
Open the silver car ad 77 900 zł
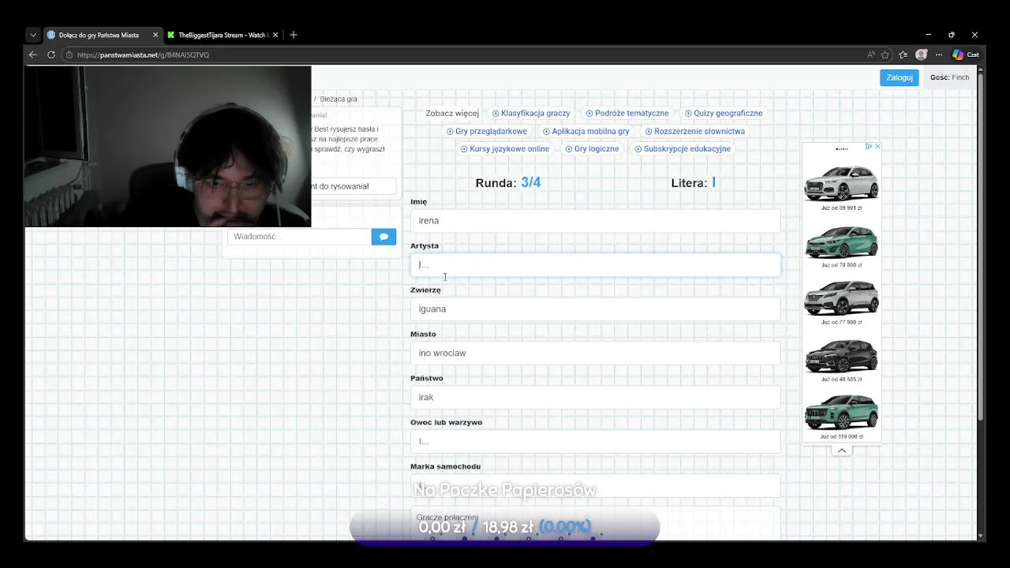click(841, 301)
